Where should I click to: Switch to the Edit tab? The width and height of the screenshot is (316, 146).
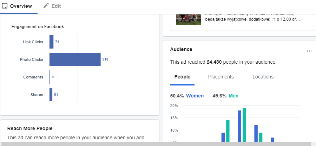click(x=56, y=6)
